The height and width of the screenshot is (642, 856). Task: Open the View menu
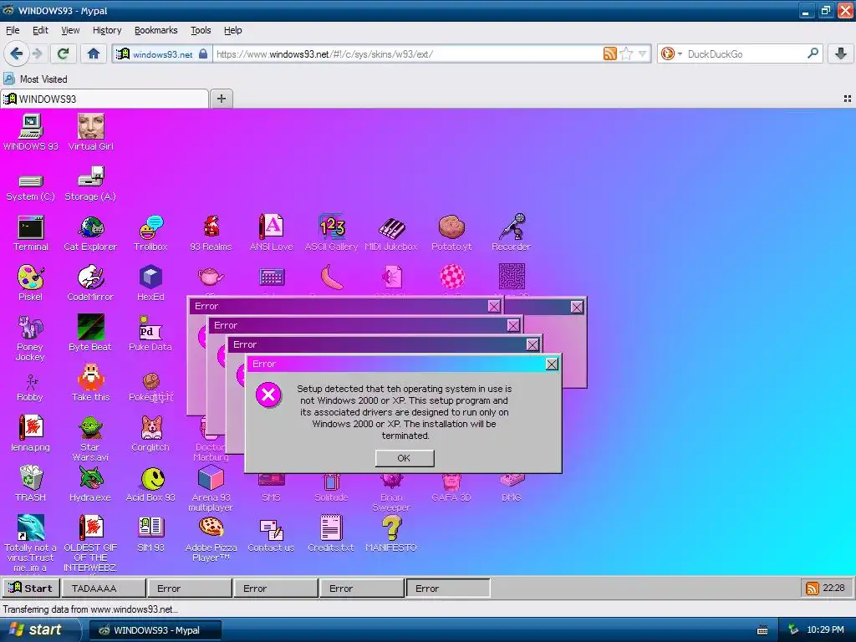(x=70, y=30)
